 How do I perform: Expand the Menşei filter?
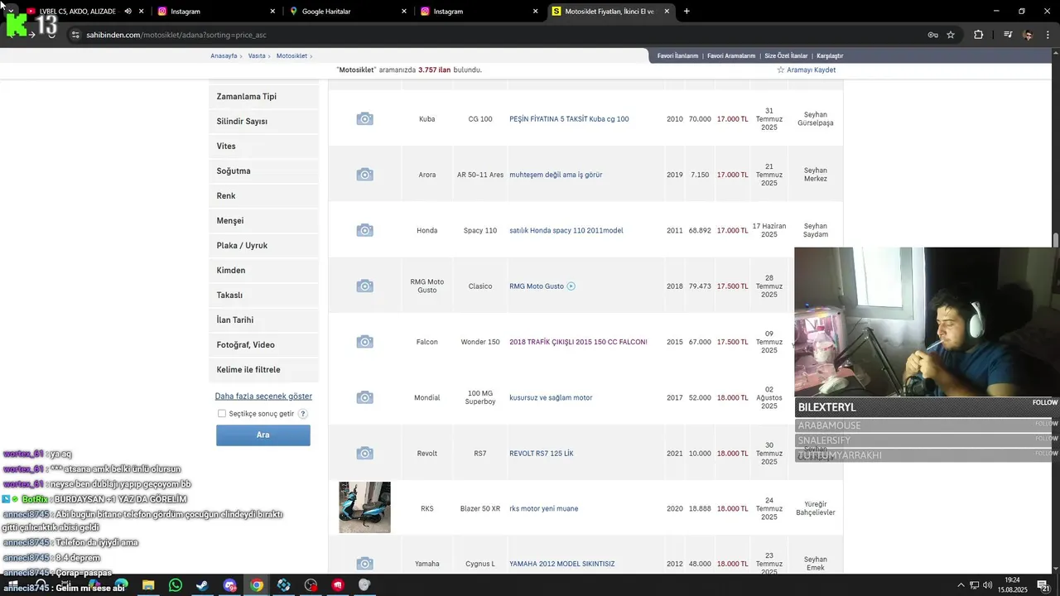tap(263, 221)
